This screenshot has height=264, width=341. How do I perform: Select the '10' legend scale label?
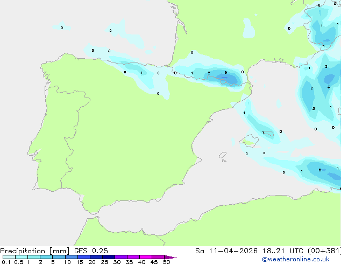(67, 262)
